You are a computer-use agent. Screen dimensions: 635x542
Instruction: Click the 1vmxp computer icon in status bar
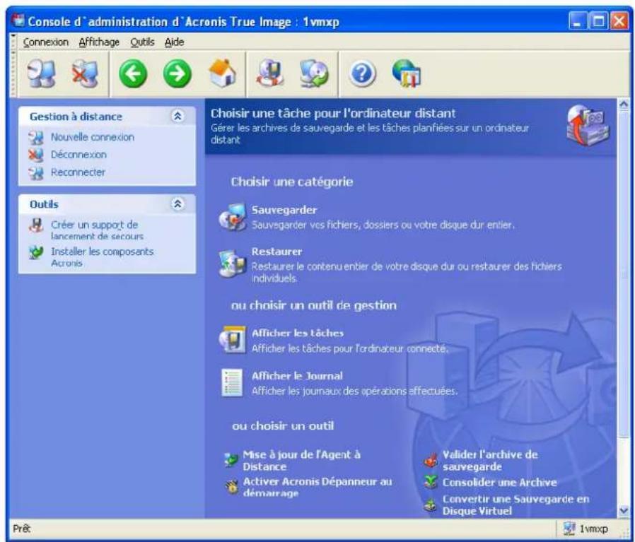(x=569, y=528)
